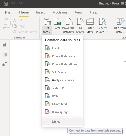
Task: Choose Text/CSV from the data sources list
Action: [x=62, y=88]
